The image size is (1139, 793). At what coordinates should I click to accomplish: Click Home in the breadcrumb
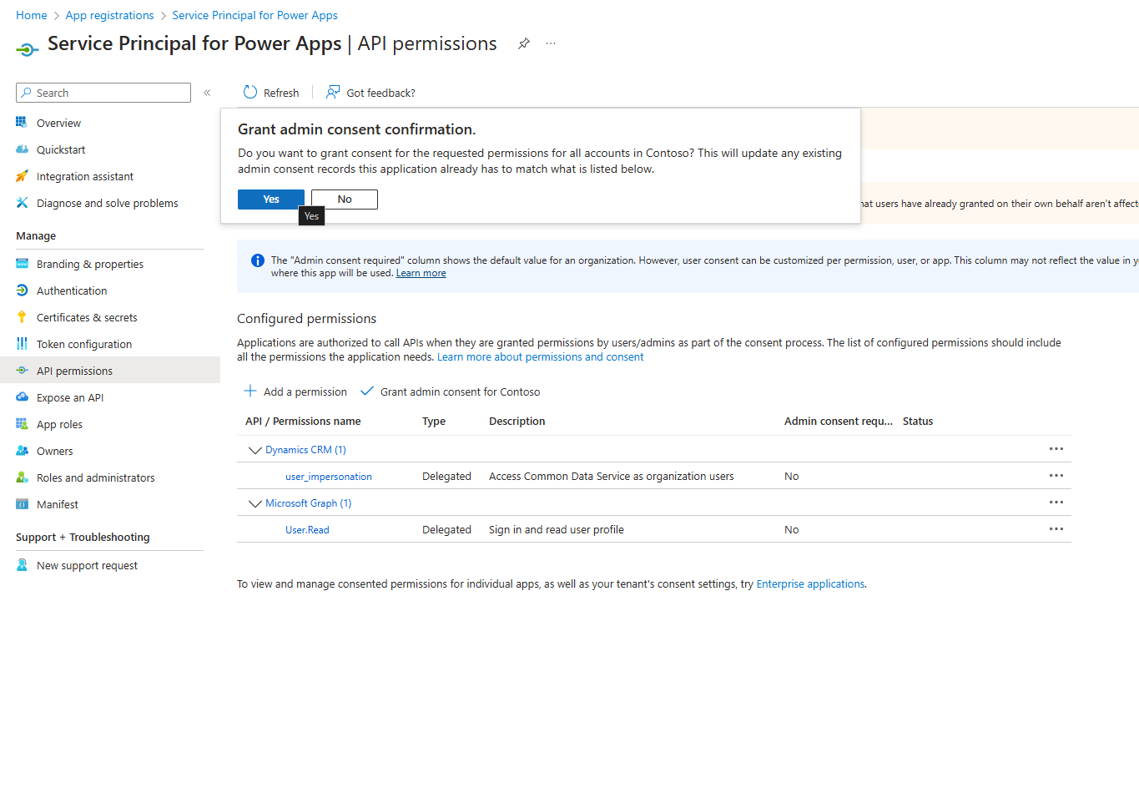click(x=32, y=15)
